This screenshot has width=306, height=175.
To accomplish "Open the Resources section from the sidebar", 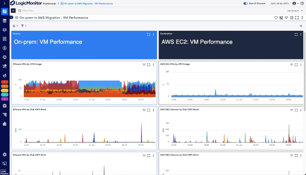I will tap(4, 21).
